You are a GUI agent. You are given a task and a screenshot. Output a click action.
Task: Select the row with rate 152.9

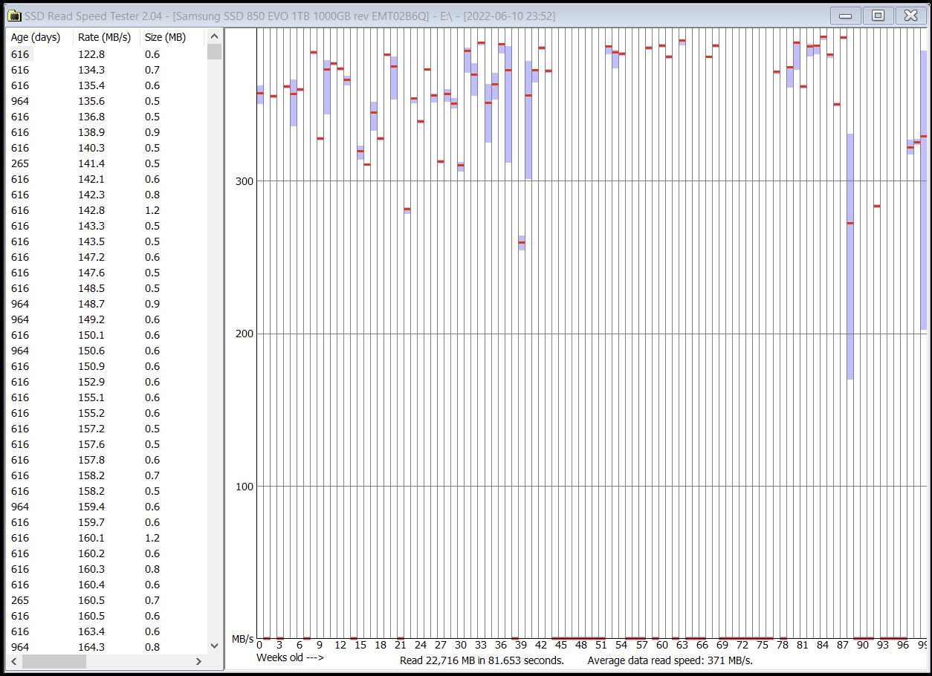click(x=106, y=382)
